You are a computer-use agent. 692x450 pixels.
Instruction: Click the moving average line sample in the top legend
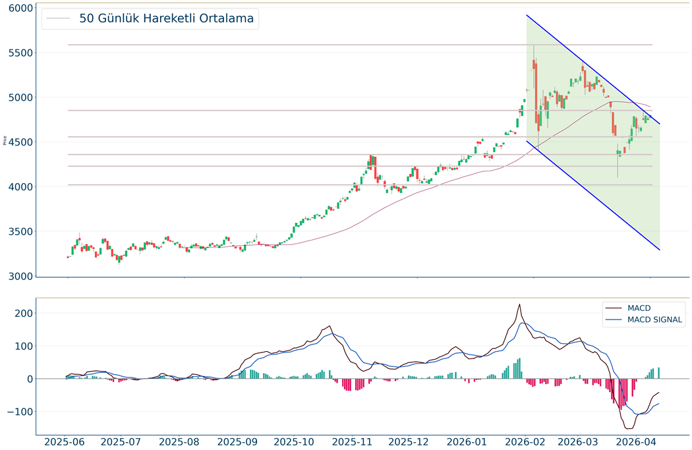(x=57, y=18)
